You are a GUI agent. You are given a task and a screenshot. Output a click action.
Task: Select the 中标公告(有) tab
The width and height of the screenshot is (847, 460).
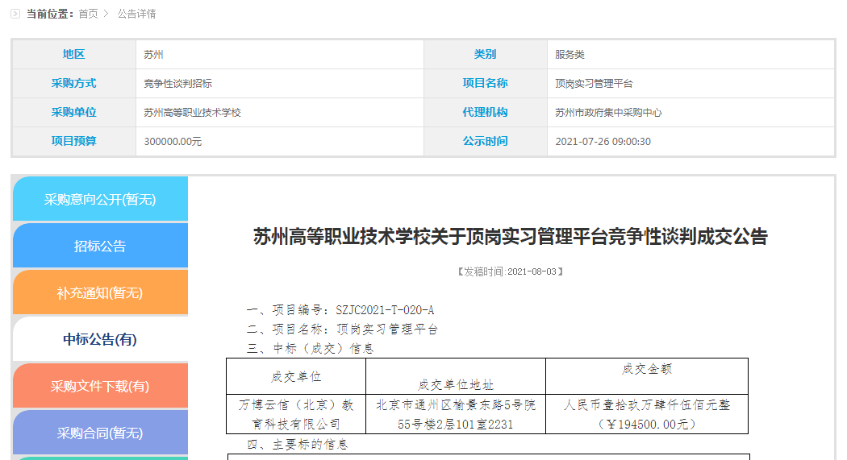coord(100,339)
